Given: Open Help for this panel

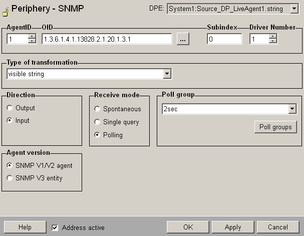Looking at the screenshot, I should coord(25,227).
